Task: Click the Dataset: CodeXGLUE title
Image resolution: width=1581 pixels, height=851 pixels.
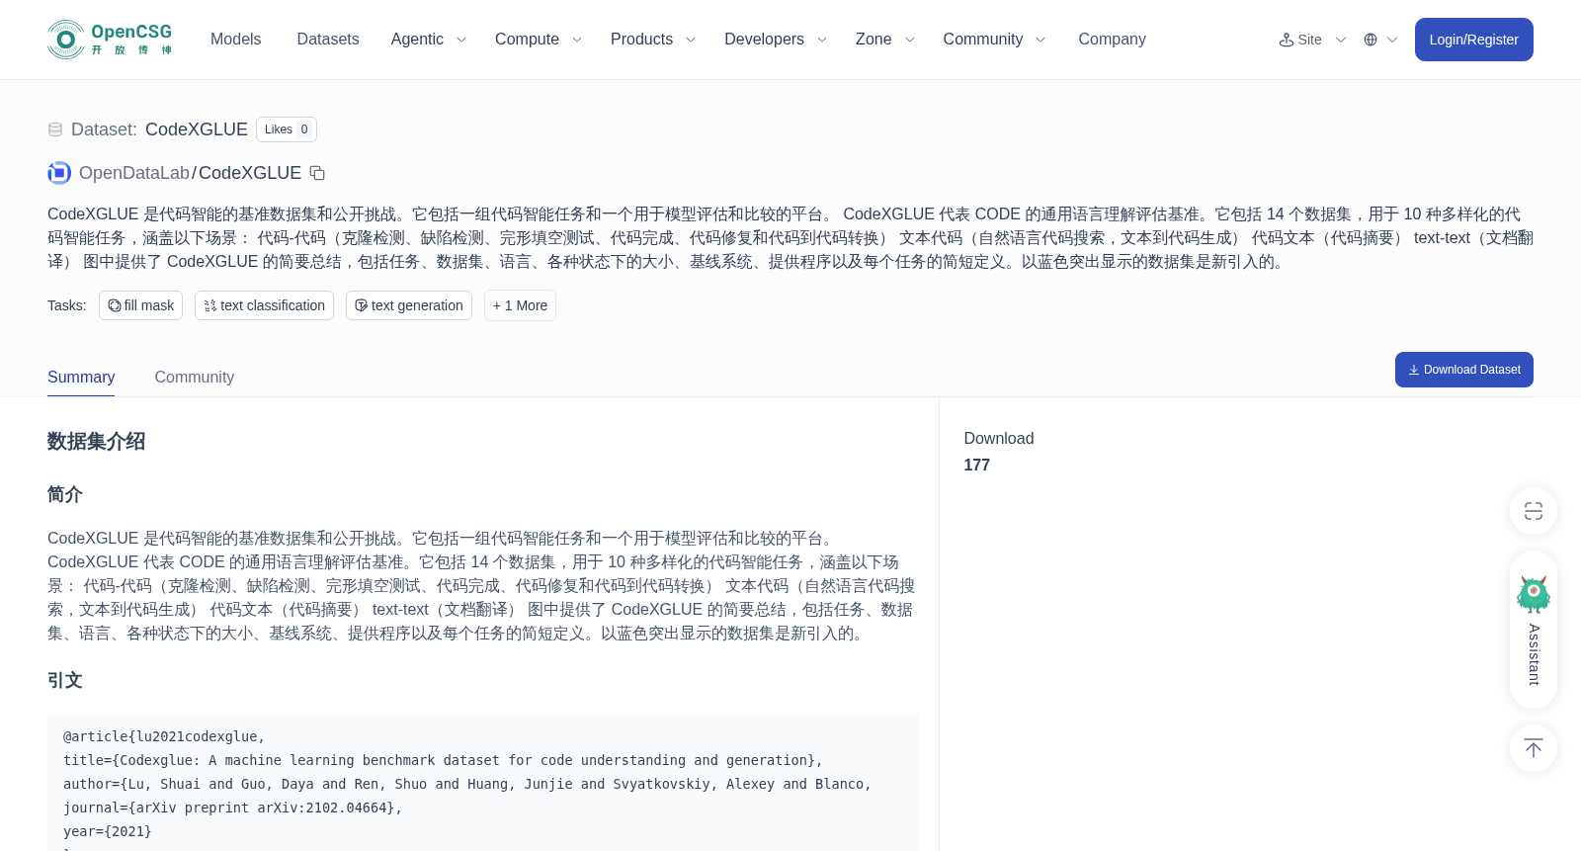Action: point(159,129)
